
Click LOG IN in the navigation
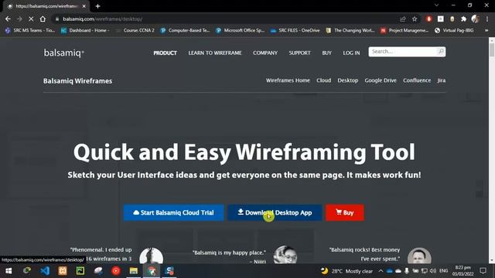tap(351, 53)
